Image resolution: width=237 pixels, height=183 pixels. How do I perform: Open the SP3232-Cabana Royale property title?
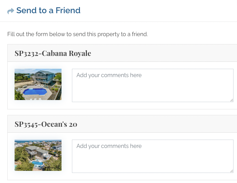tap(53, 53)
